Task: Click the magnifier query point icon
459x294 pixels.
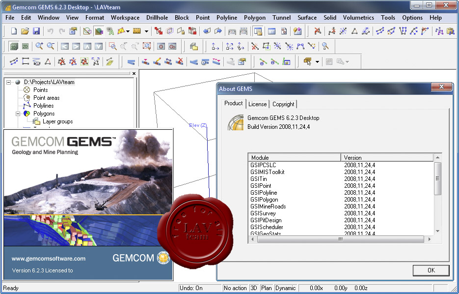Action: (x=325, y=46)
